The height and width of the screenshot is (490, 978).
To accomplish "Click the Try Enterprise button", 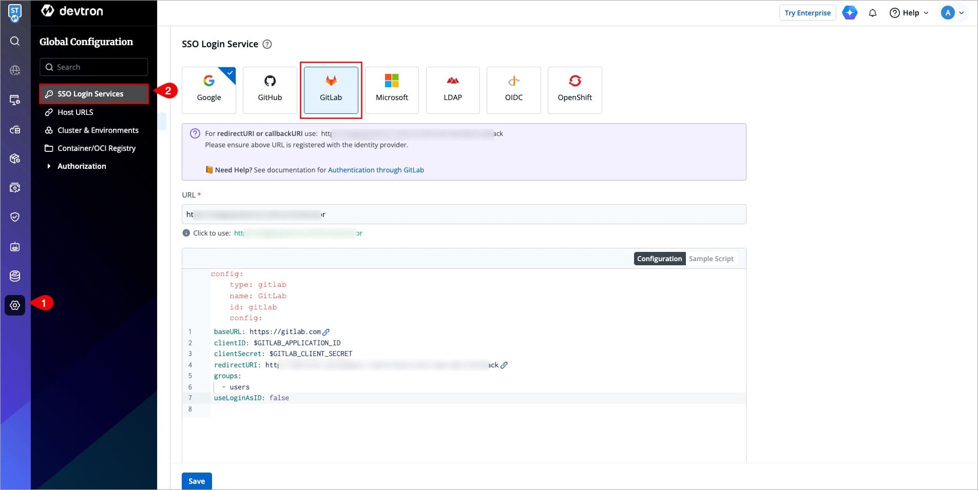I will pos(807,13).
